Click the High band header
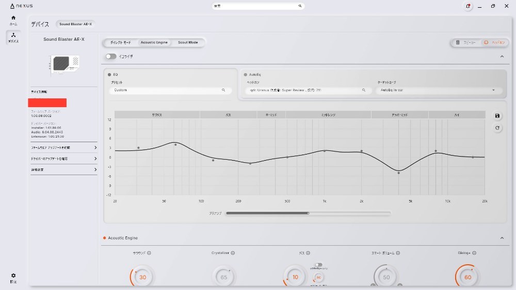The width and height of the screenshot is (516, 290). (x=457, y=115)
